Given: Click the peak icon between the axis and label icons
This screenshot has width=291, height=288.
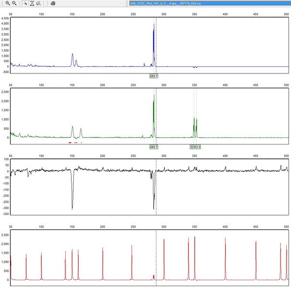Looking at the screenshot, I should pos(32,3).
